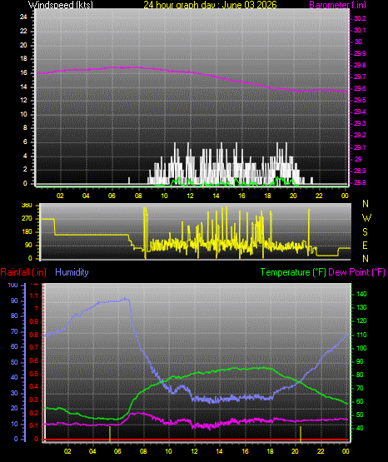Click the yellow marker near hour 20 on rainfall graph
Viewport: 388px width, 462px height.
[301, 434]
